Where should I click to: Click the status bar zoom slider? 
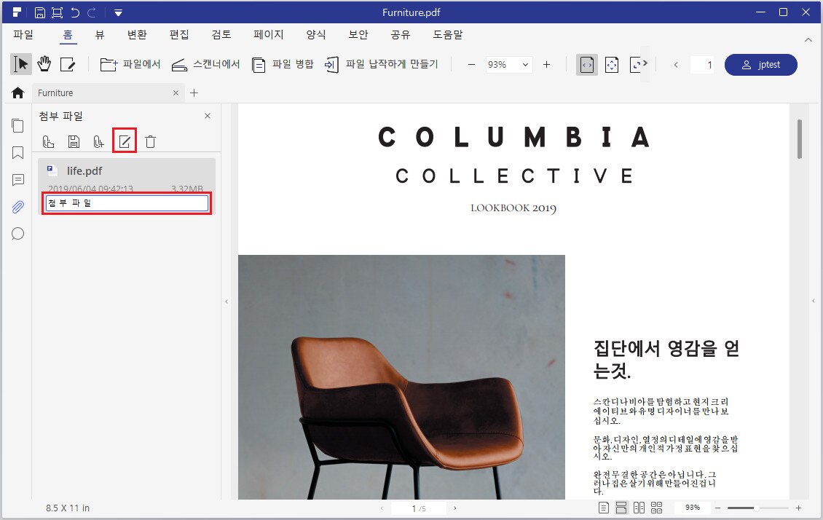[757, 508]
